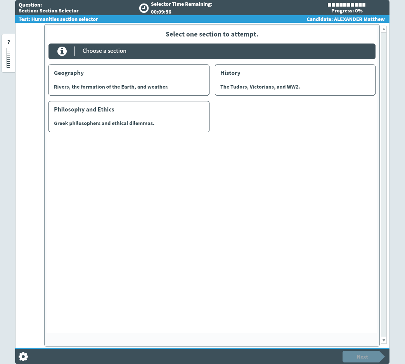The height and width of the screenshot is (364, 405).
Task: Click the clock icon by Selector Time Remaining
Action: [x=144, y=8]
